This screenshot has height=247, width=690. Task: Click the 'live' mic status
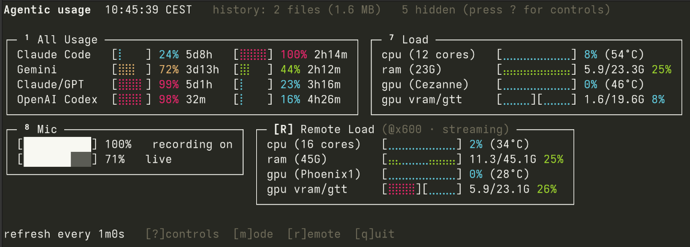point(159,159)
